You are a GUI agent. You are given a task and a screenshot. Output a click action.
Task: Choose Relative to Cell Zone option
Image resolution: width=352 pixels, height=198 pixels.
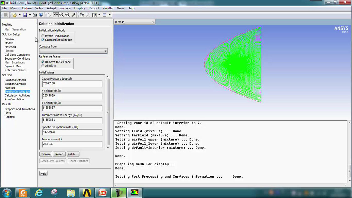[x=43, y=62]
